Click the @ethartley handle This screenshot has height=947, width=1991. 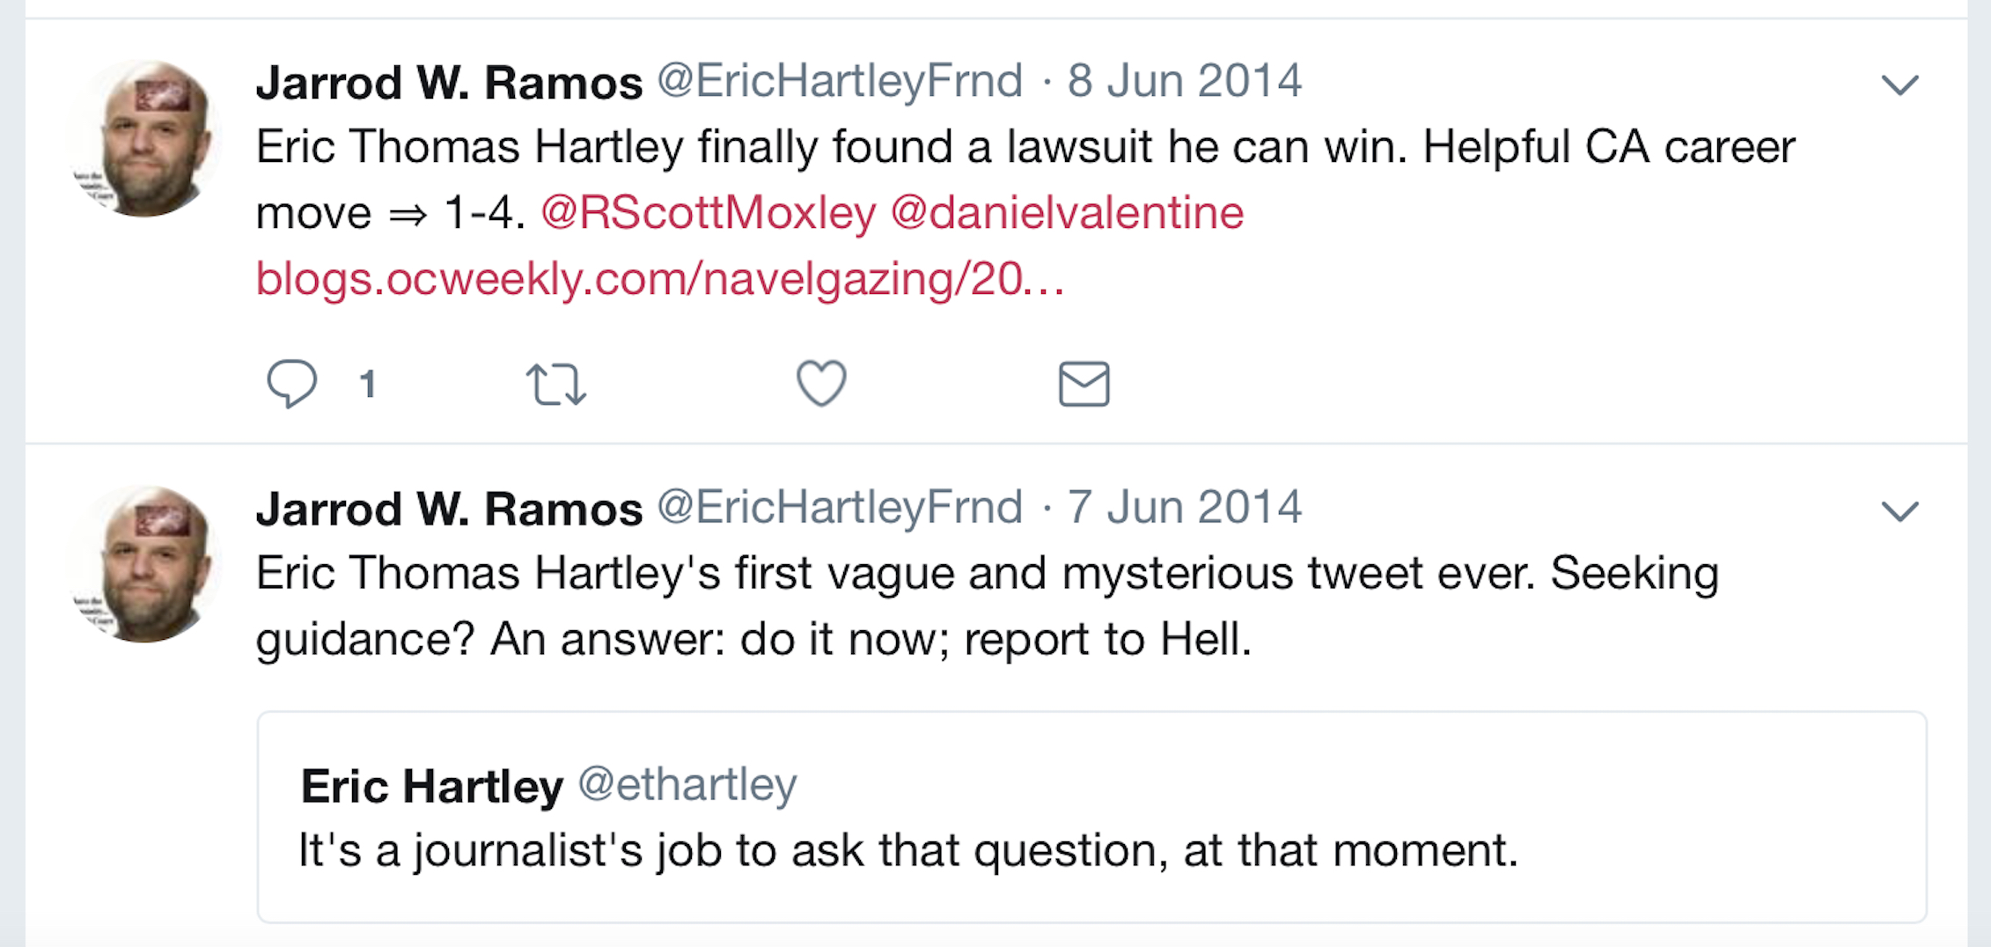(687, 784)
